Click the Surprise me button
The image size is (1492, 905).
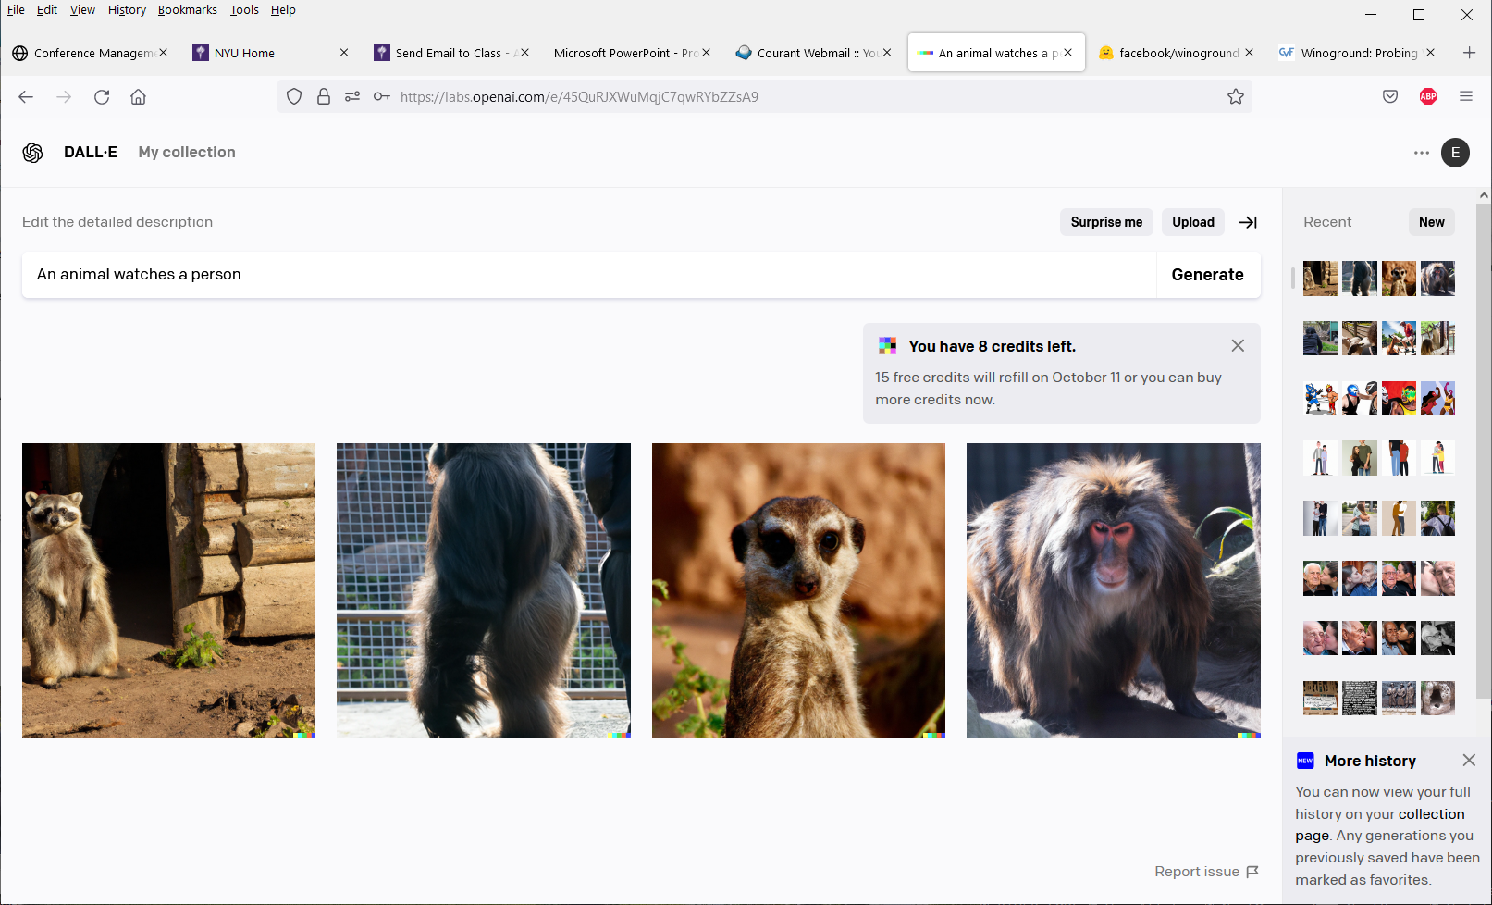(x=1106, y=222)
